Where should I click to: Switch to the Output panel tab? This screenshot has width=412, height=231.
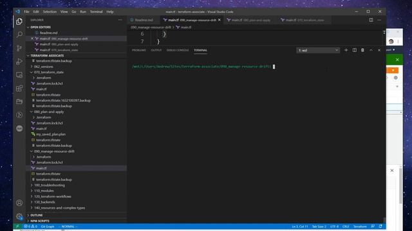point(156,50)
